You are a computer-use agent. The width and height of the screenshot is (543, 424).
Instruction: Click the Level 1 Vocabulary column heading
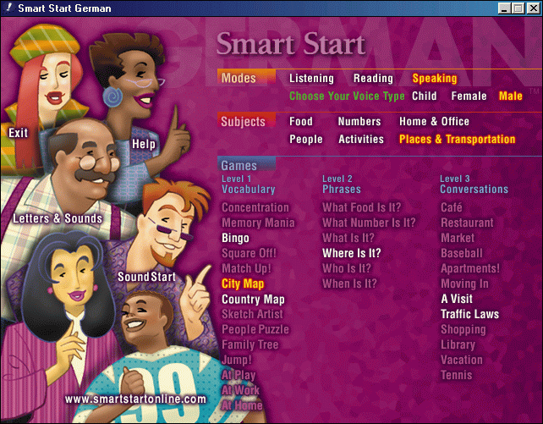(x=249, y=184)
